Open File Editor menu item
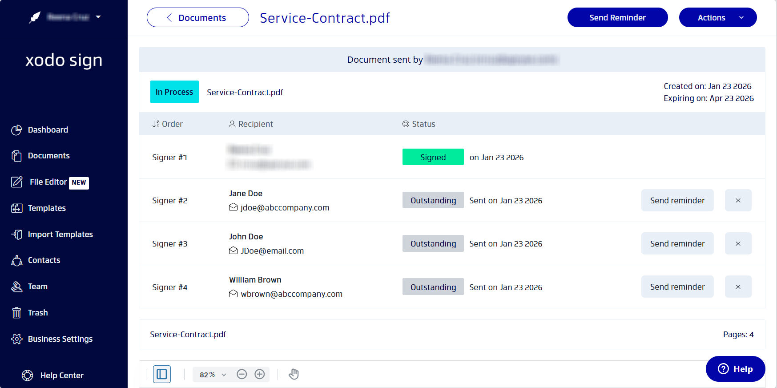The image size is (777, 388). coord(48,182)
